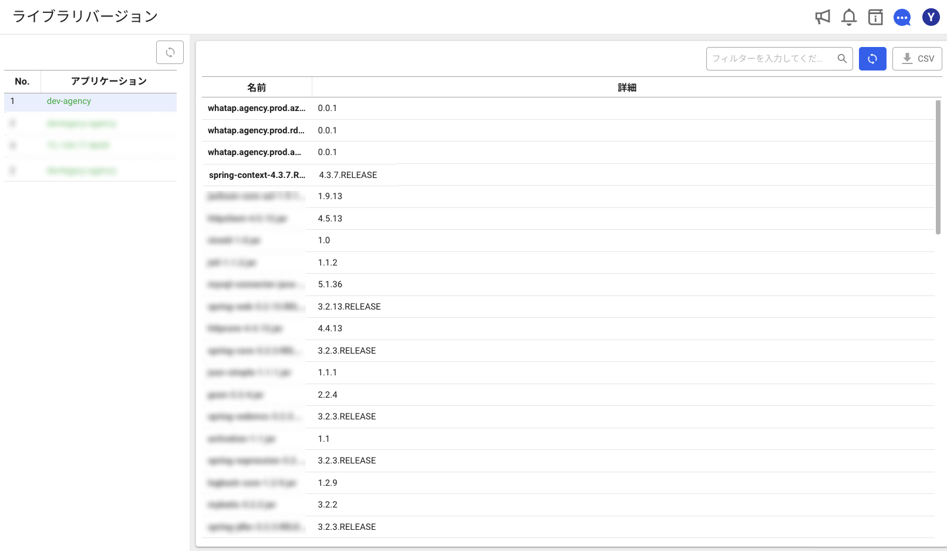Open the info panel icon in header

[x=875, y=17]
